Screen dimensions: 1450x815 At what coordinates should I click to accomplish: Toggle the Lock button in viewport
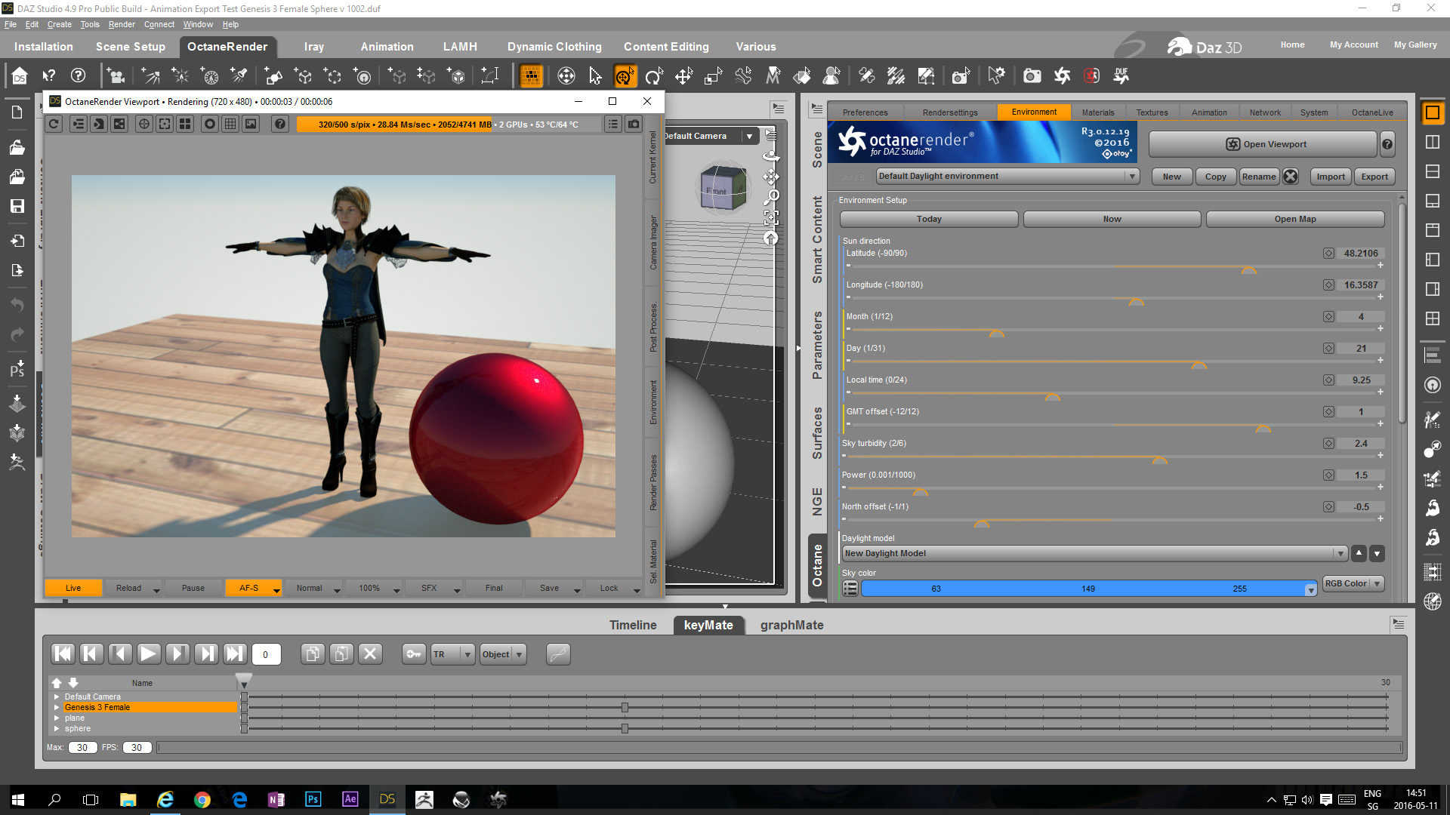tap(609, 588)
